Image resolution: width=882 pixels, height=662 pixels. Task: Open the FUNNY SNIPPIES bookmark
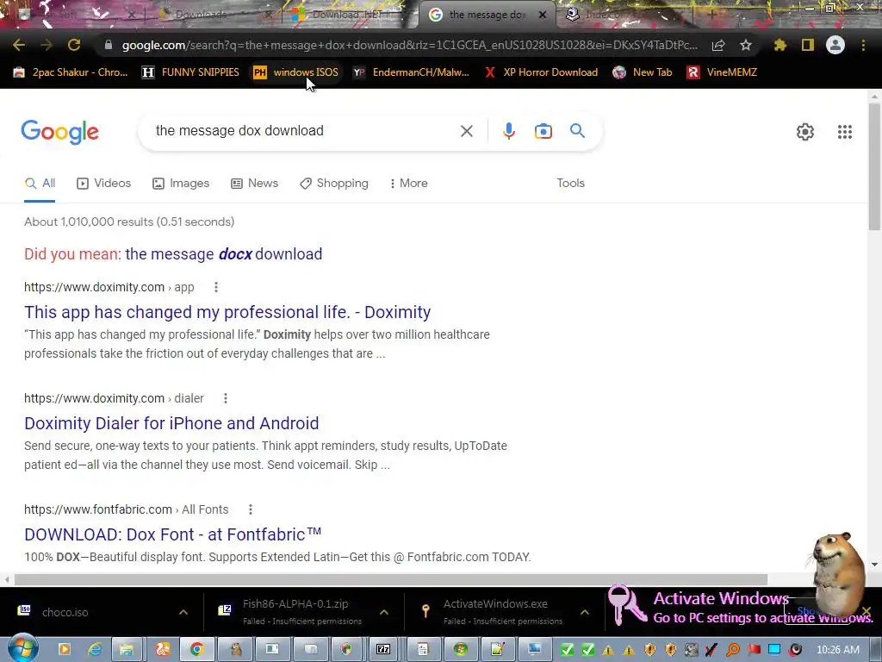point(190,72)
